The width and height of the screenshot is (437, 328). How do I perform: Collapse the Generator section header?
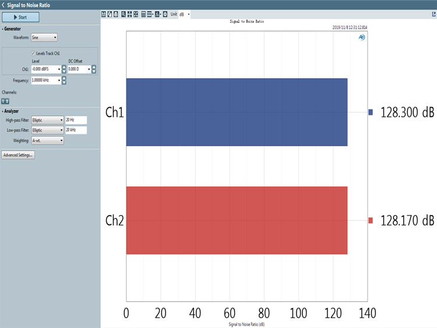[12, 29]
